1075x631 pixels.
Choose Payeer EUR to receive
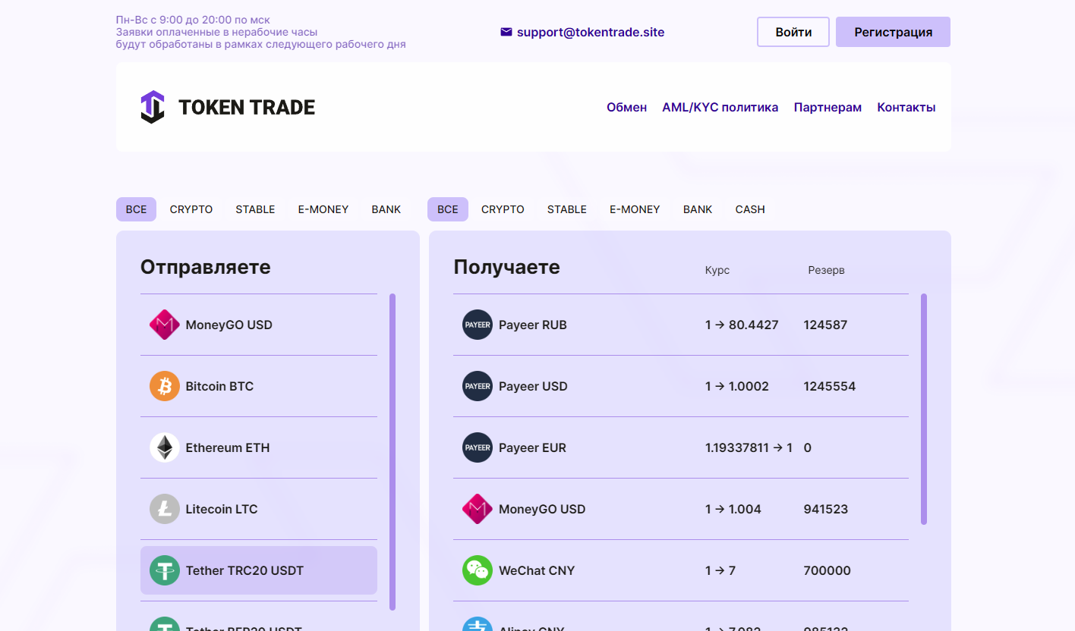click(x=681, y=447)
